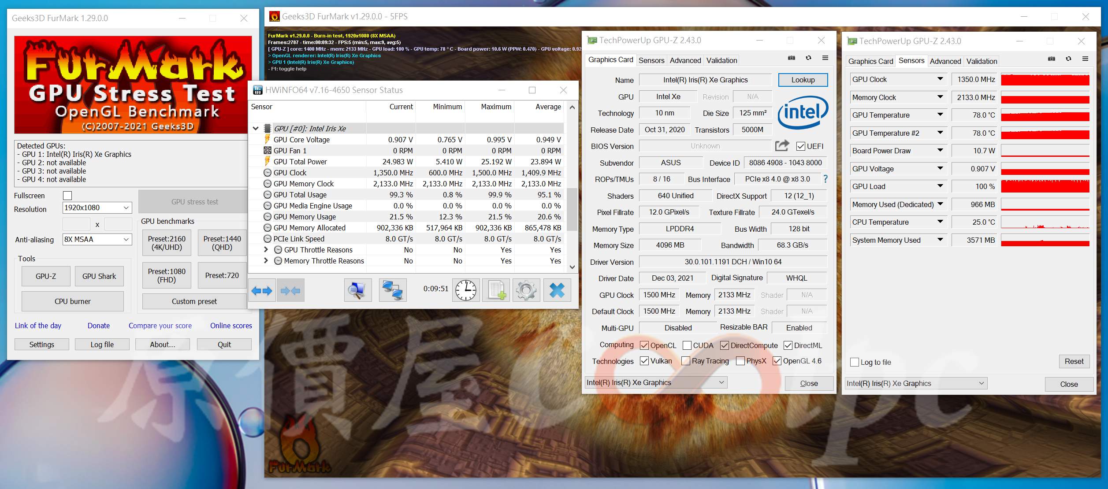Click the CPU Temperature sensor graph
Image resolution: width=1108 pixels, height=489 pixels.
tap(1045, 222)
